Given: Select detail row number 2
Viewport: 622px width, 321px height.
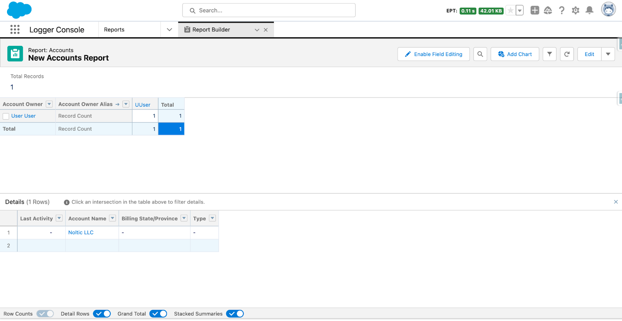Looking at the screenshot, I should pyautogui.click(x=9, y=246).
